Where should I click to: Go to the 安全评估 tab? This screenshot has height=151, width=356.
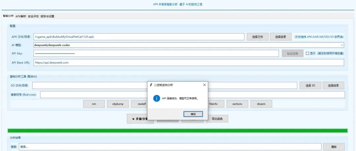(33, 16)
